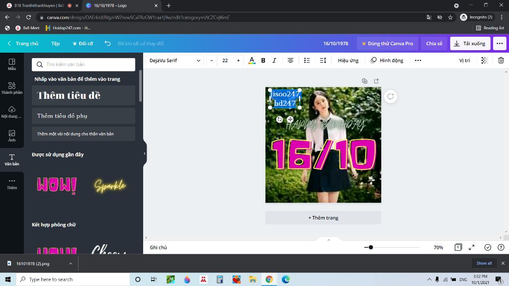
Task: Open the transparency (checkerboard) control
Action: 484,60
